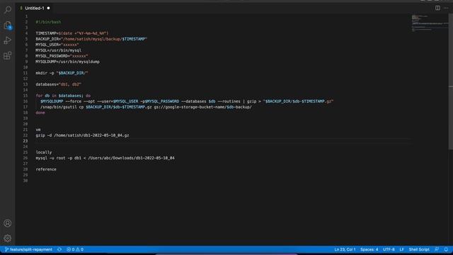Click the mysql -u root -p line
The image size is (453, 255).
click(x=105, y=158)
